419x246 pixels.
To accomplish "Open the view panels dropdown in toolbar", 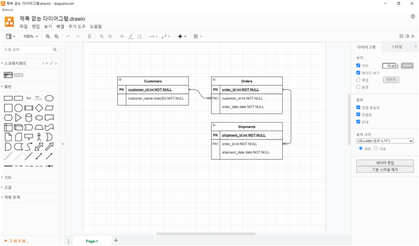I will click(10, 37).
